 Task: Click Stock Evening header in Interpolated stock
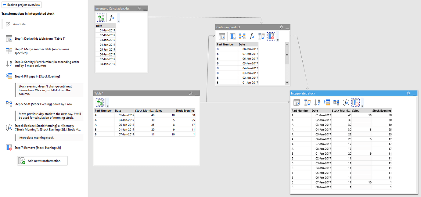click(382, 111)
